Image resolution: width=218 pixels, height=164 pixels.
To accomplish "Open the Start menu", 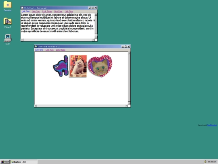I will click(x=5, y=162).
